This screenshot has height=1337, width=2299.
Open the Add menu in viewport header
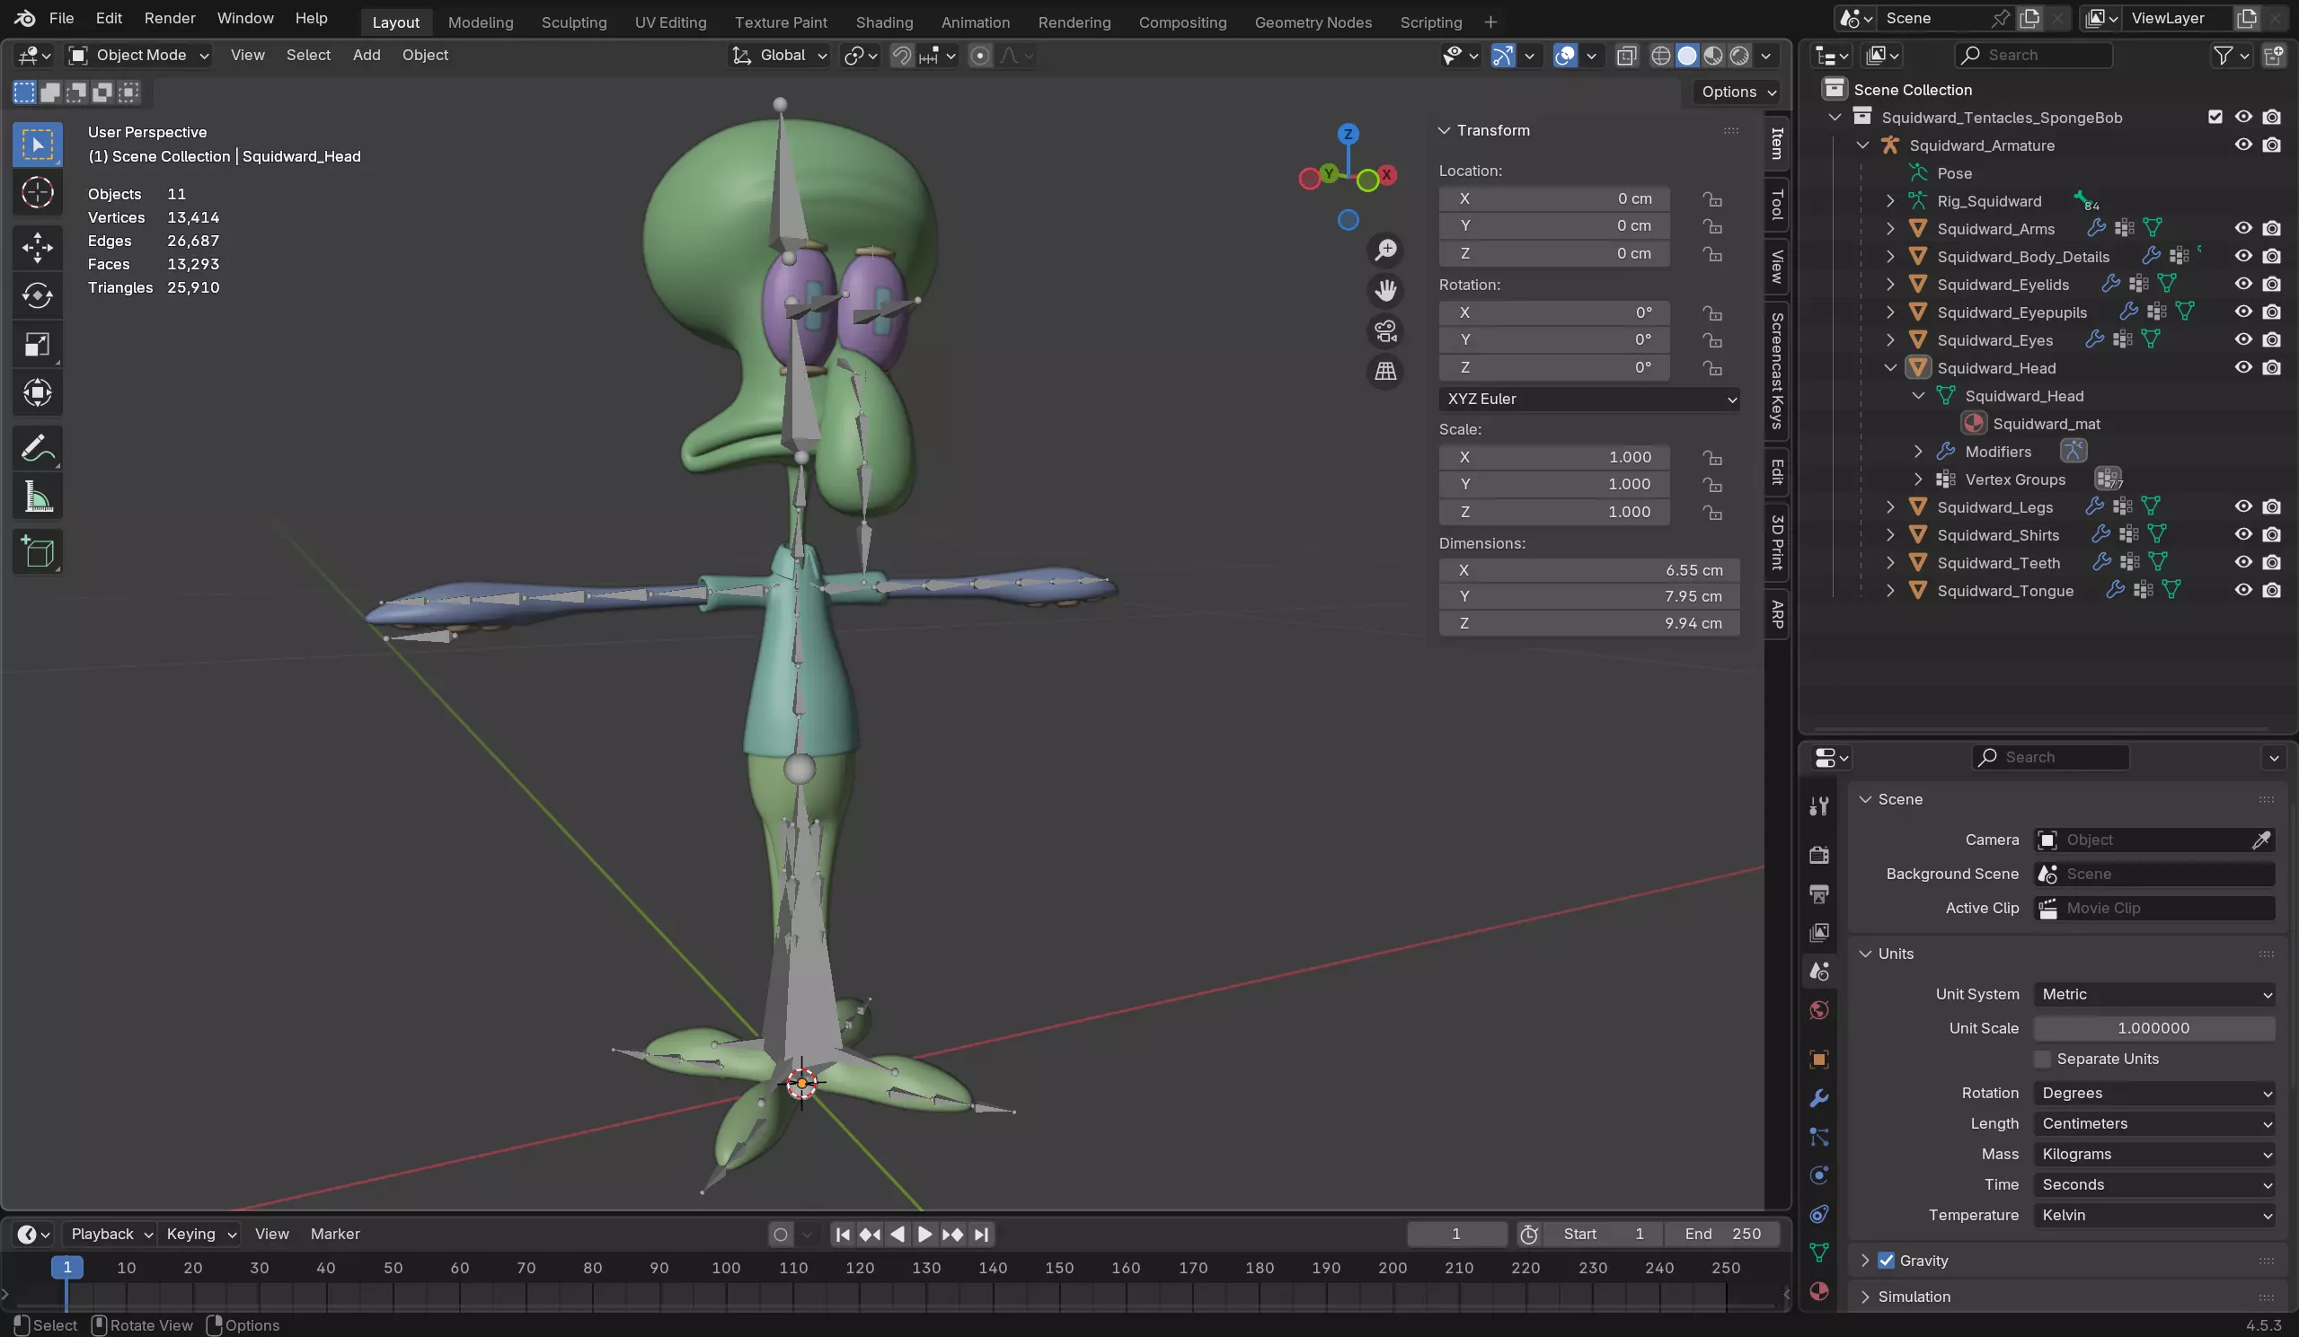(367, 56)
